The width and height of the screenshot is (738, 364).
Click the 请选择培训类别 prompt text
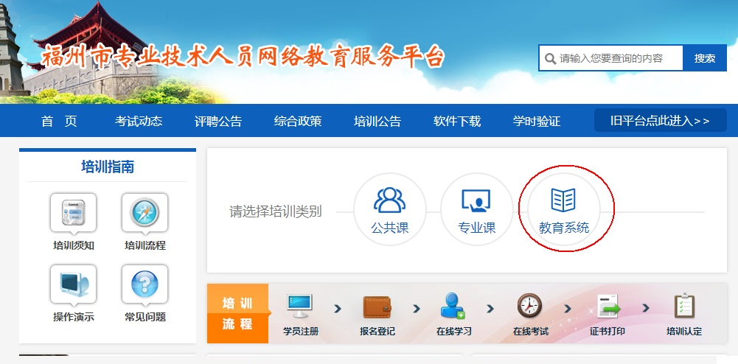pos(275,211)
